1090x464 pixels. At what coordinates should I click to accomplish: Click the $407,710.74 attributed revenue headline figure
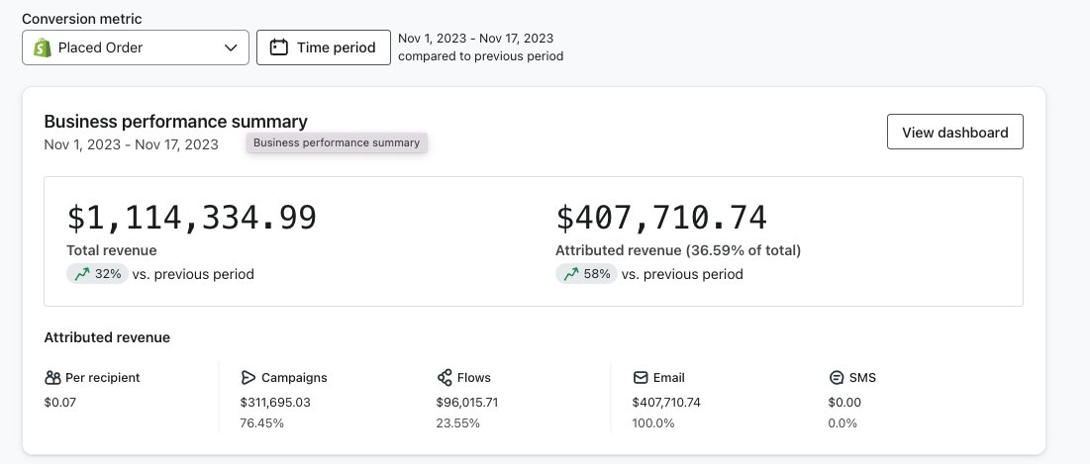661,218
